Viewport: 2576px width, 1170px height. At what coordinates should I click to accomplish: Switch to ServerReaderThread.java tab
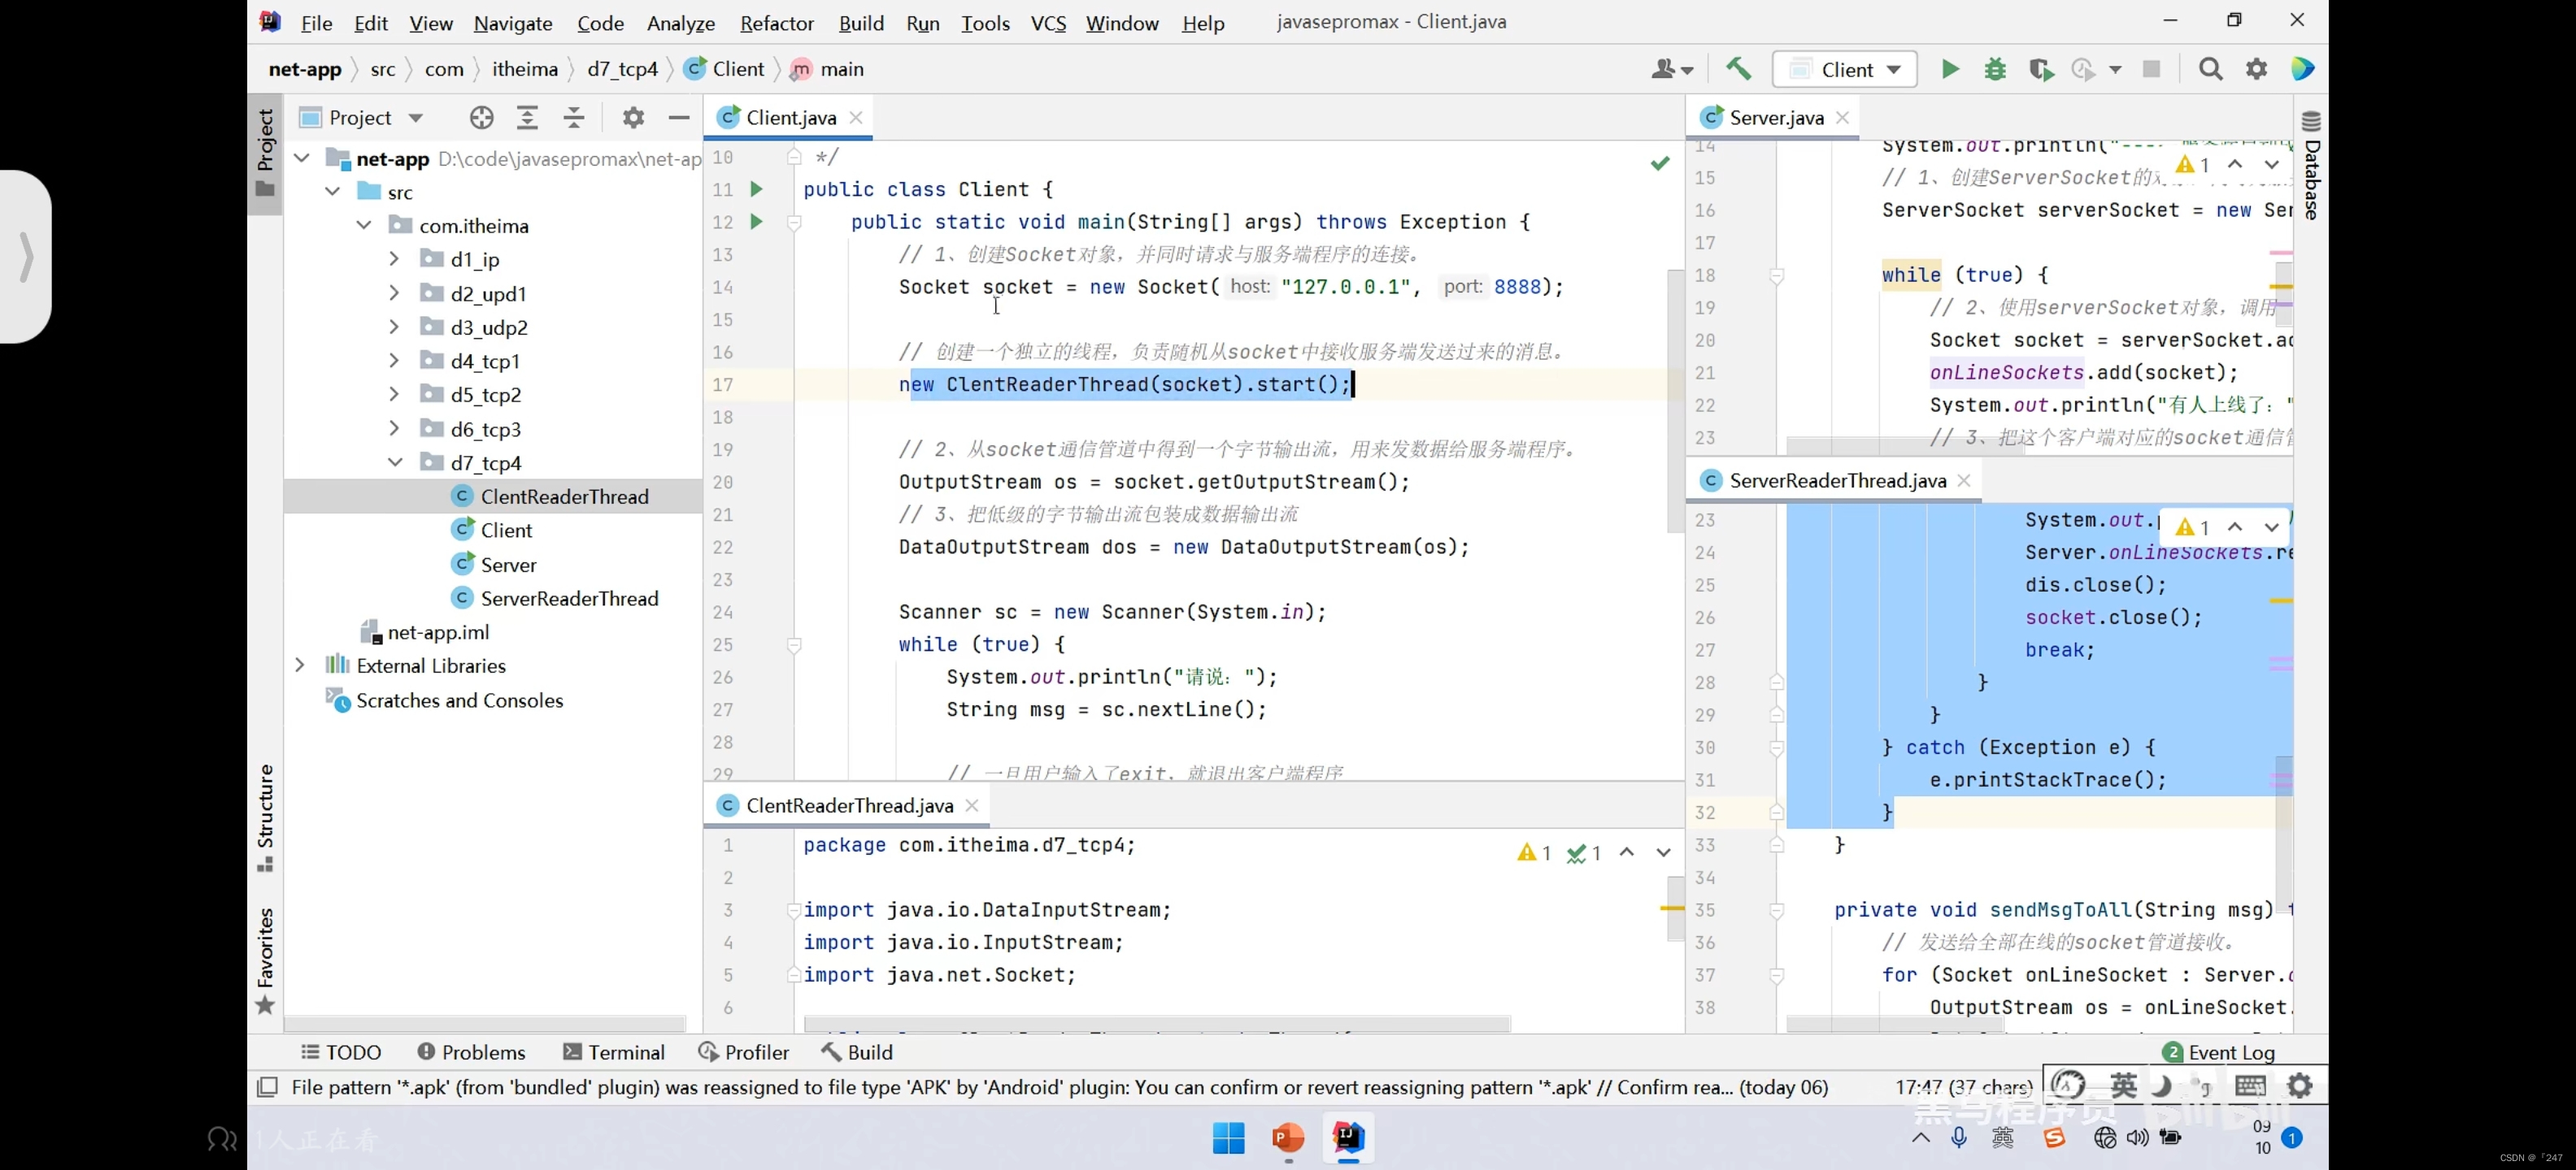pyautogui.click(x=1836, y=480)
